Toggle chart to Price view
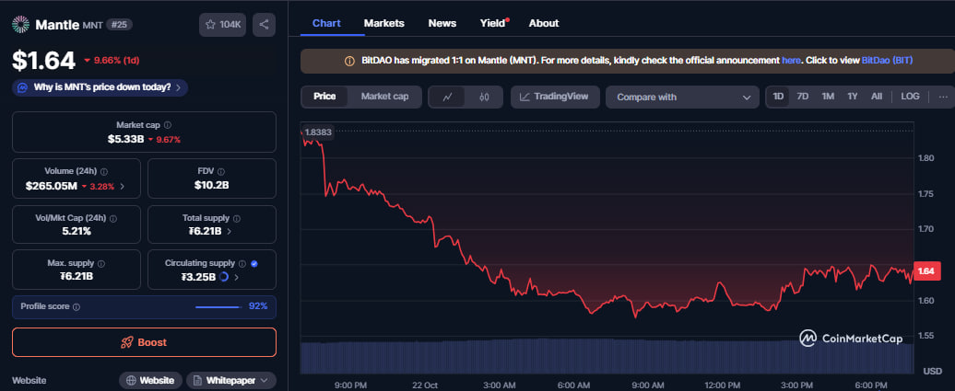Screen dimensions: 955x391 [x=324, y=97]
